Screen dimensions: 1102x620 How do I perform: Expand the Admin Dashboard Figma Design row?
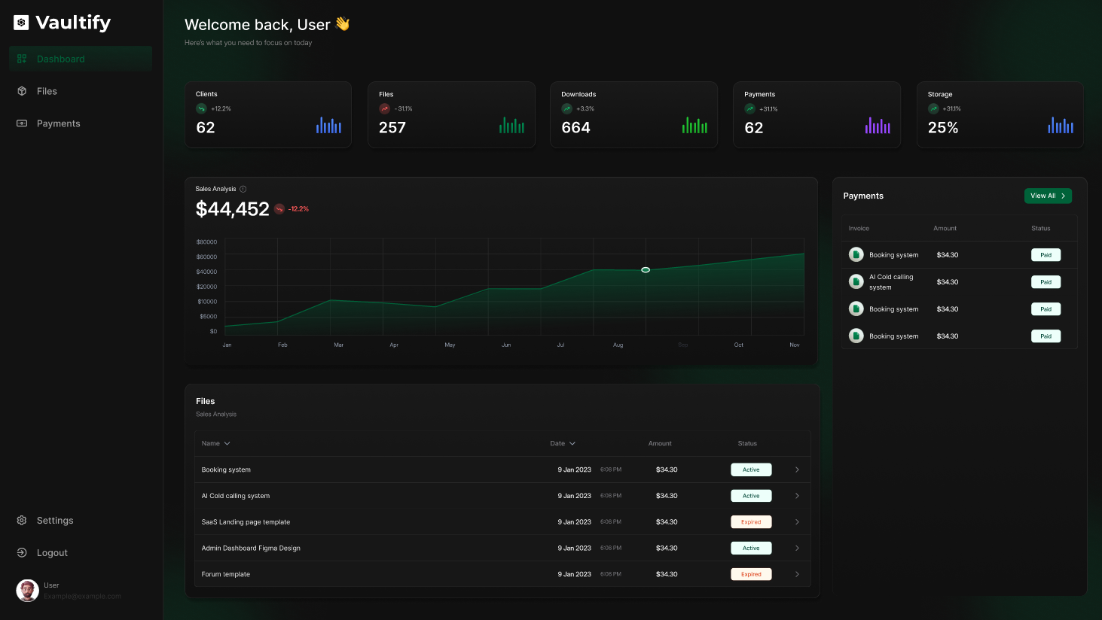(x=796, y=548)
